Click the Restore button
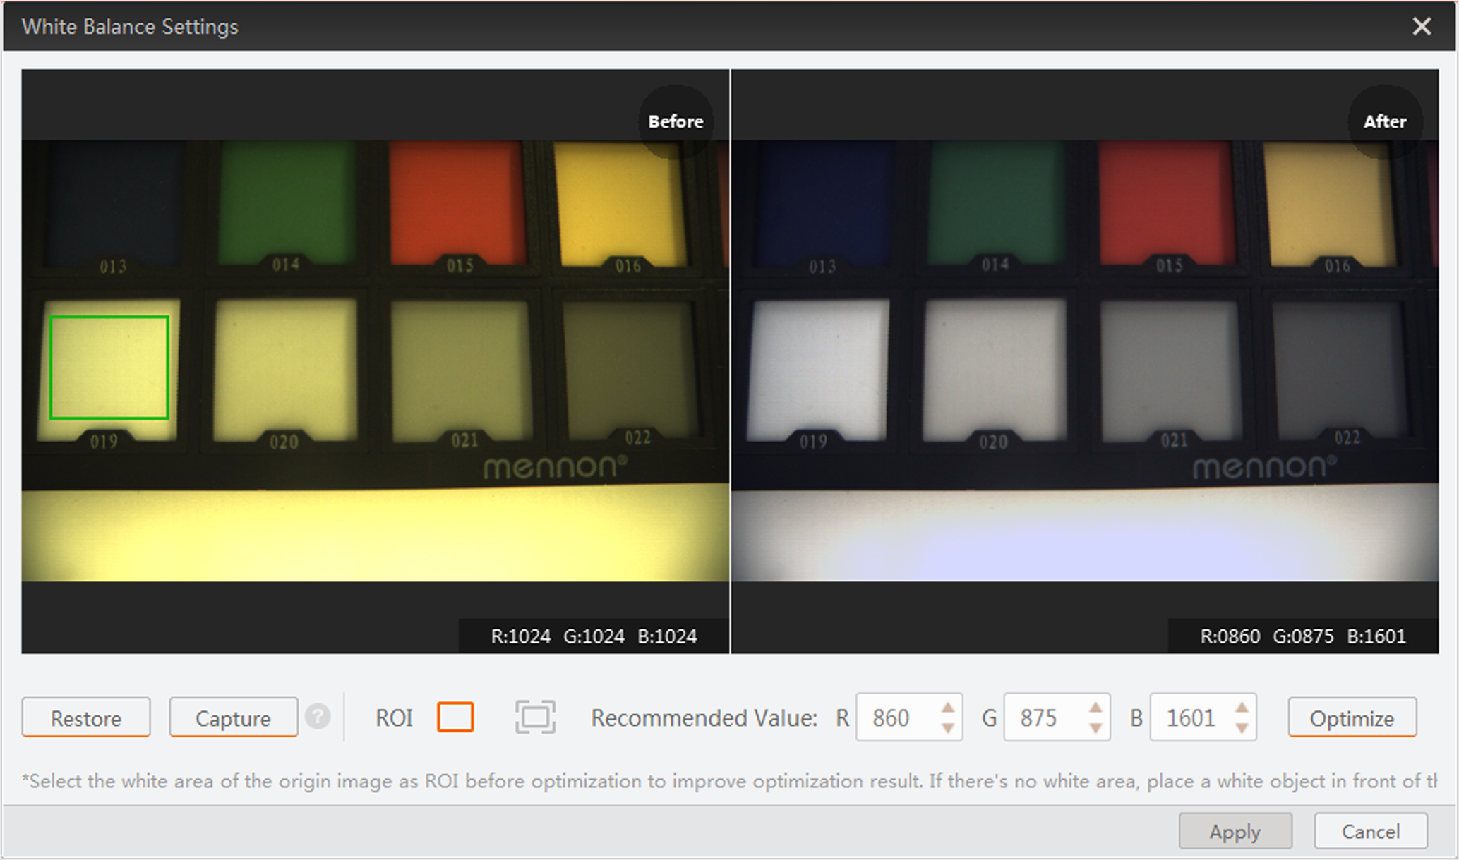Screen dimensions: 1459x860 (86, 718)
